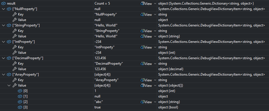Click the View button on the {object[4]} Value row
Screen dimensions: 269x111
[x=146, y=85]
